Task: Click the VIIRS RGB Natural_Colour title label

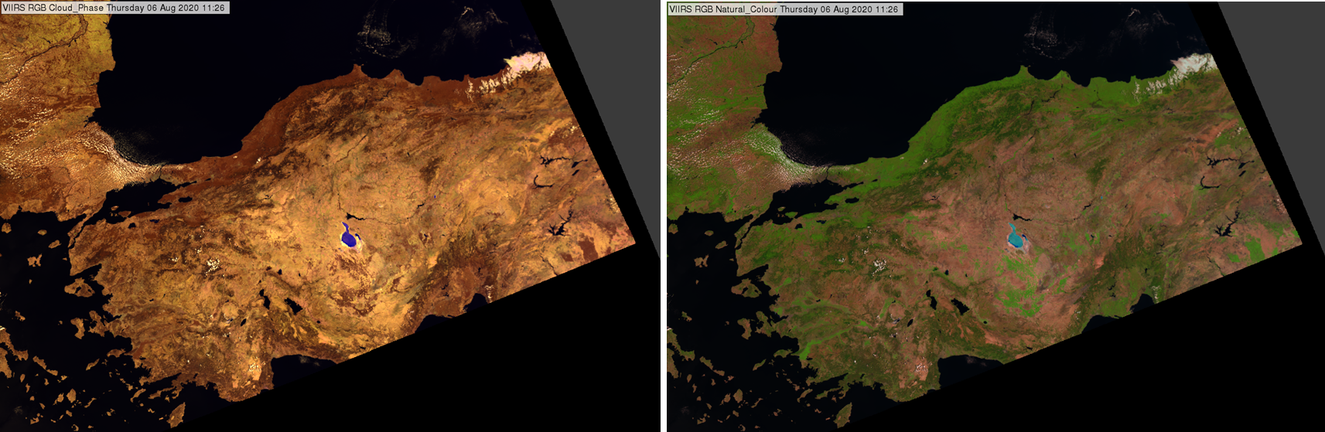Action: (x=784, y=9)
